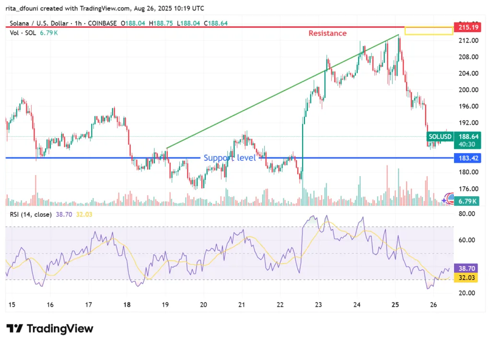Click 192.00 on the price axis
Viewport: 491px width, 345px height.
468,123
